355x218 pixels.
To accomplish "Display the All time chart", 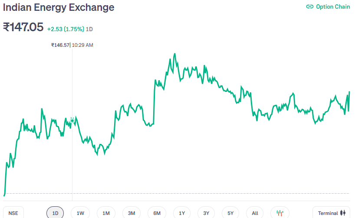I will coord(255,213).
